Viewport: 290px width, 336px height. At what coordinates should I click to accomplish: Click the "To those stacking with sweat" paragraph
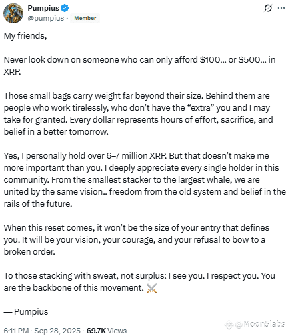tap(139, 281)
